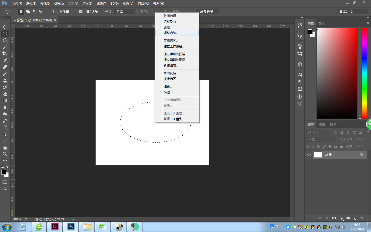This screenshot has width=371, height=232.
Task: Select the Zoom tool
Action: click(5, 154)
